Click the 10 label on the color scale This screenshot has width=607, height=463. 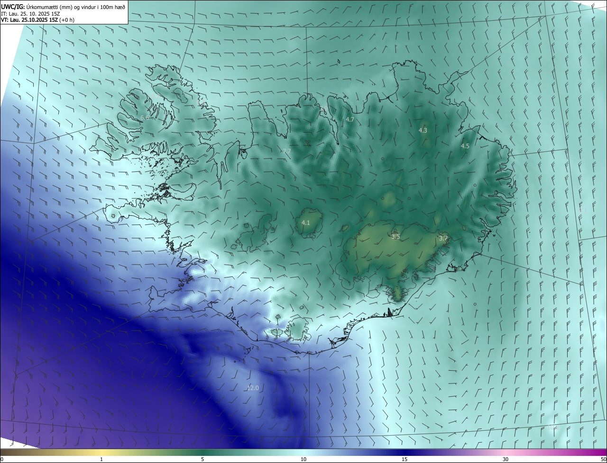(x=303, y=459)
